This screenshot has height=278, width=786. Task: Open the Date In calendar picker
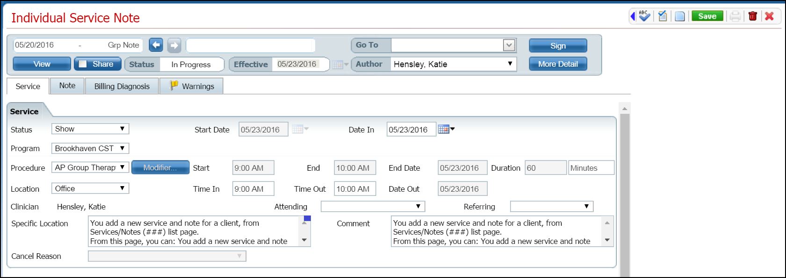click(446, 129)
